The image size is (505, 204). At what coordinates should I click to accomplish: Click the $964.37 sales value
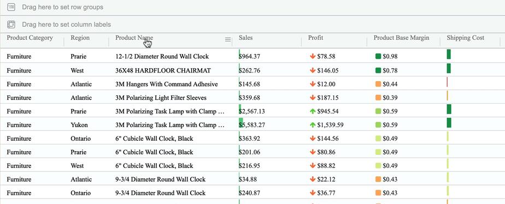250,57
